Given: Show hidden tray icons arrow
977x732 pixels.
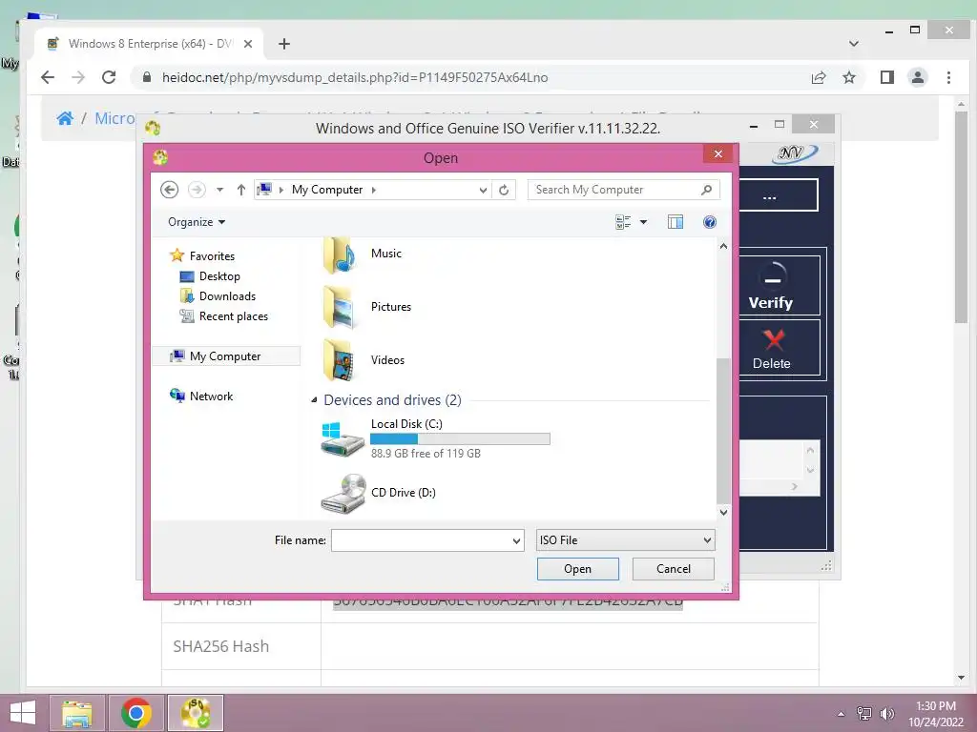Looking at the screenshot, I should (842, 714).
